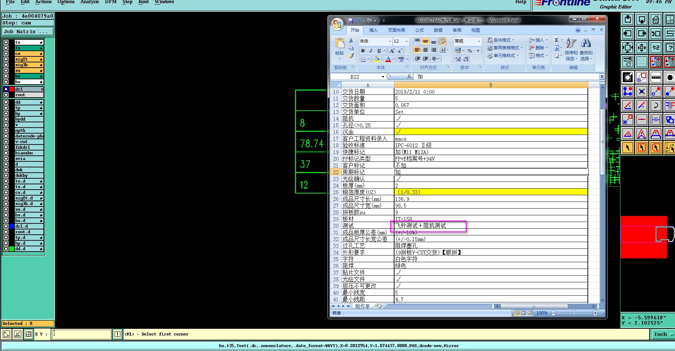The width and height of the screenshot is (675, 351).
Task: Expand the Excel formula bar
Action: [602, 76]
